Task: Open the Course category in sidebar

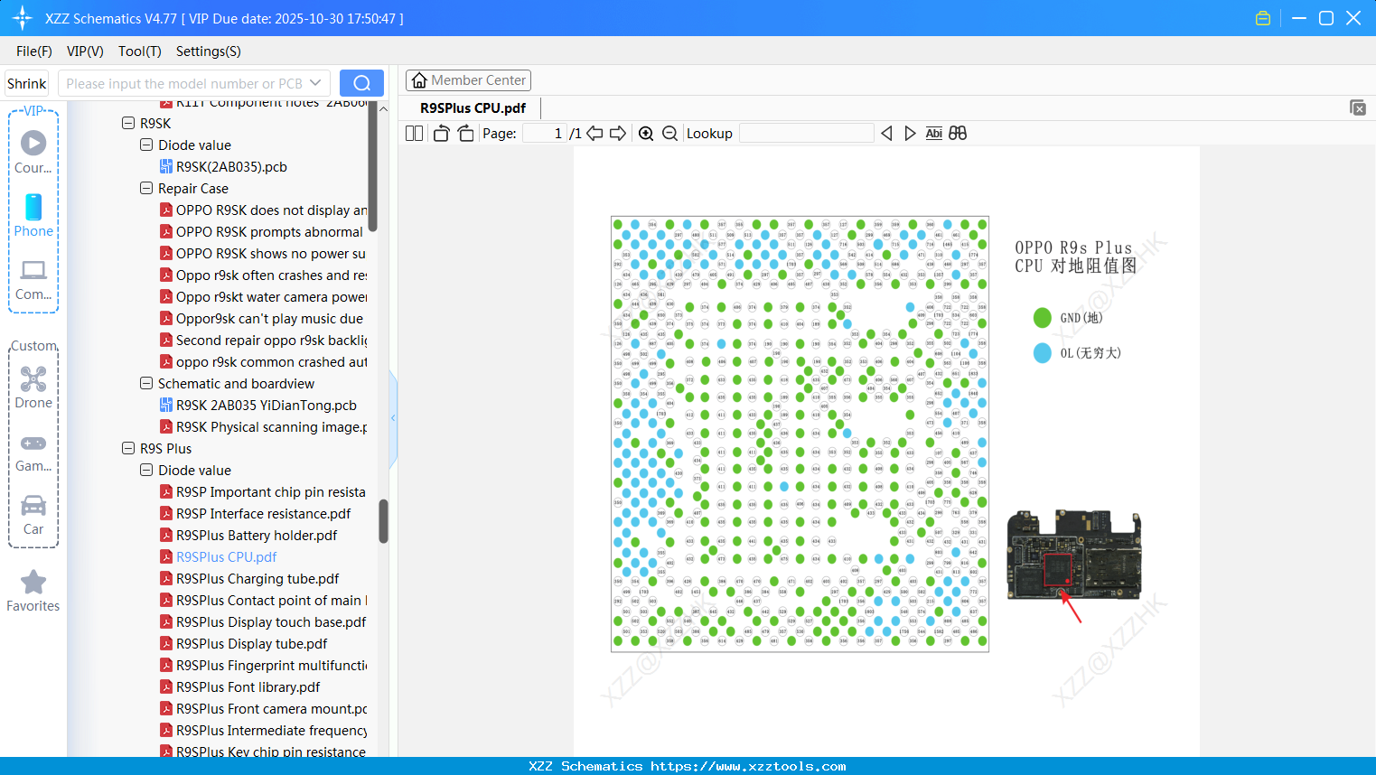Action: (x=33, y=151)
